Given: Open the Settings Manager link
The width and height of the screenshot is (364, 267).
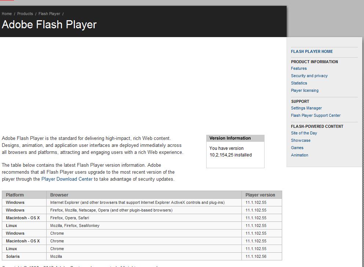Looking at the screenshot, I should [306, 108].
